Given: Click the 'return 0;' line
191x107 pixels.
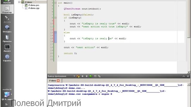Looking at the screenshot, I should (x=70, y=53).
